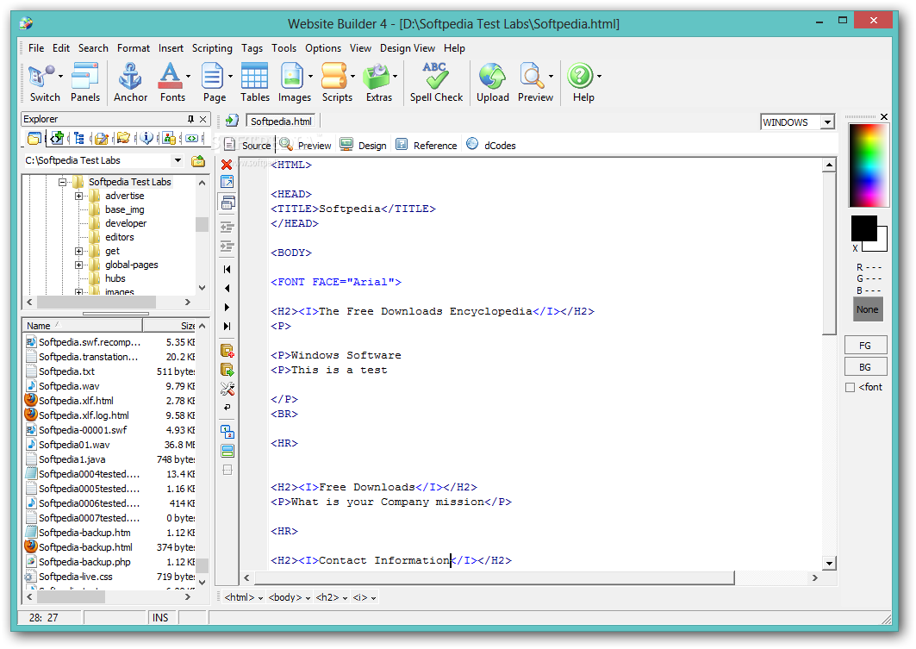Switch to the Design tab
This screenshot has height=649, width=916.
tap(364, 145)
